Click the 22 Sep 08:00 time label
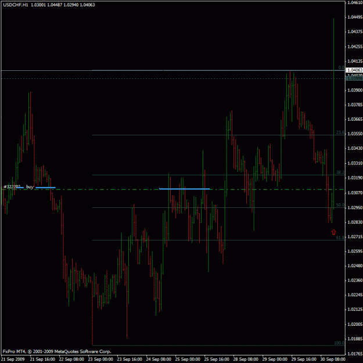Screen dimensions: 363x363 (71, 359)
